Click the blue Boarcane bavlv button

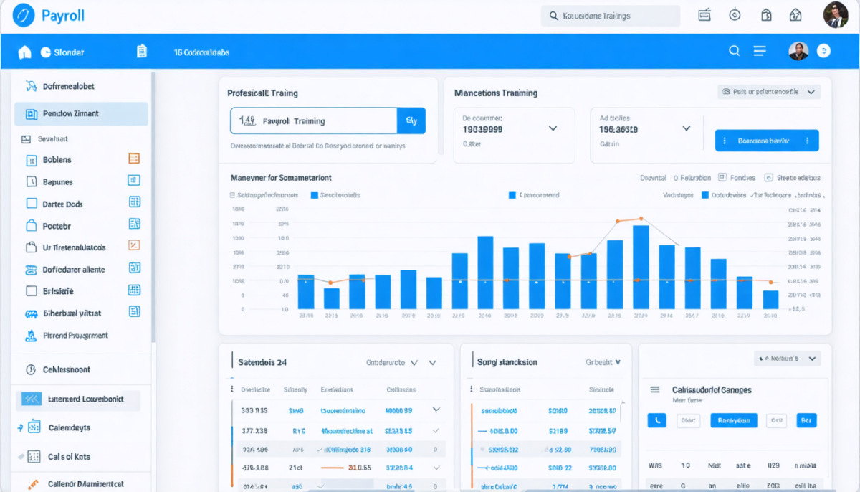click(x=767, y=141)
